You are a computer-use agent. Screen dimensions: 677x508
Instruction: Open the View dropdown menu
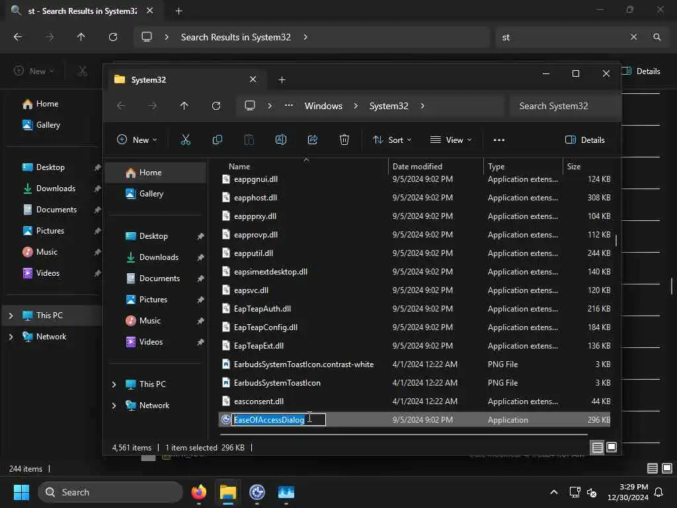click(x=451, y=140)
